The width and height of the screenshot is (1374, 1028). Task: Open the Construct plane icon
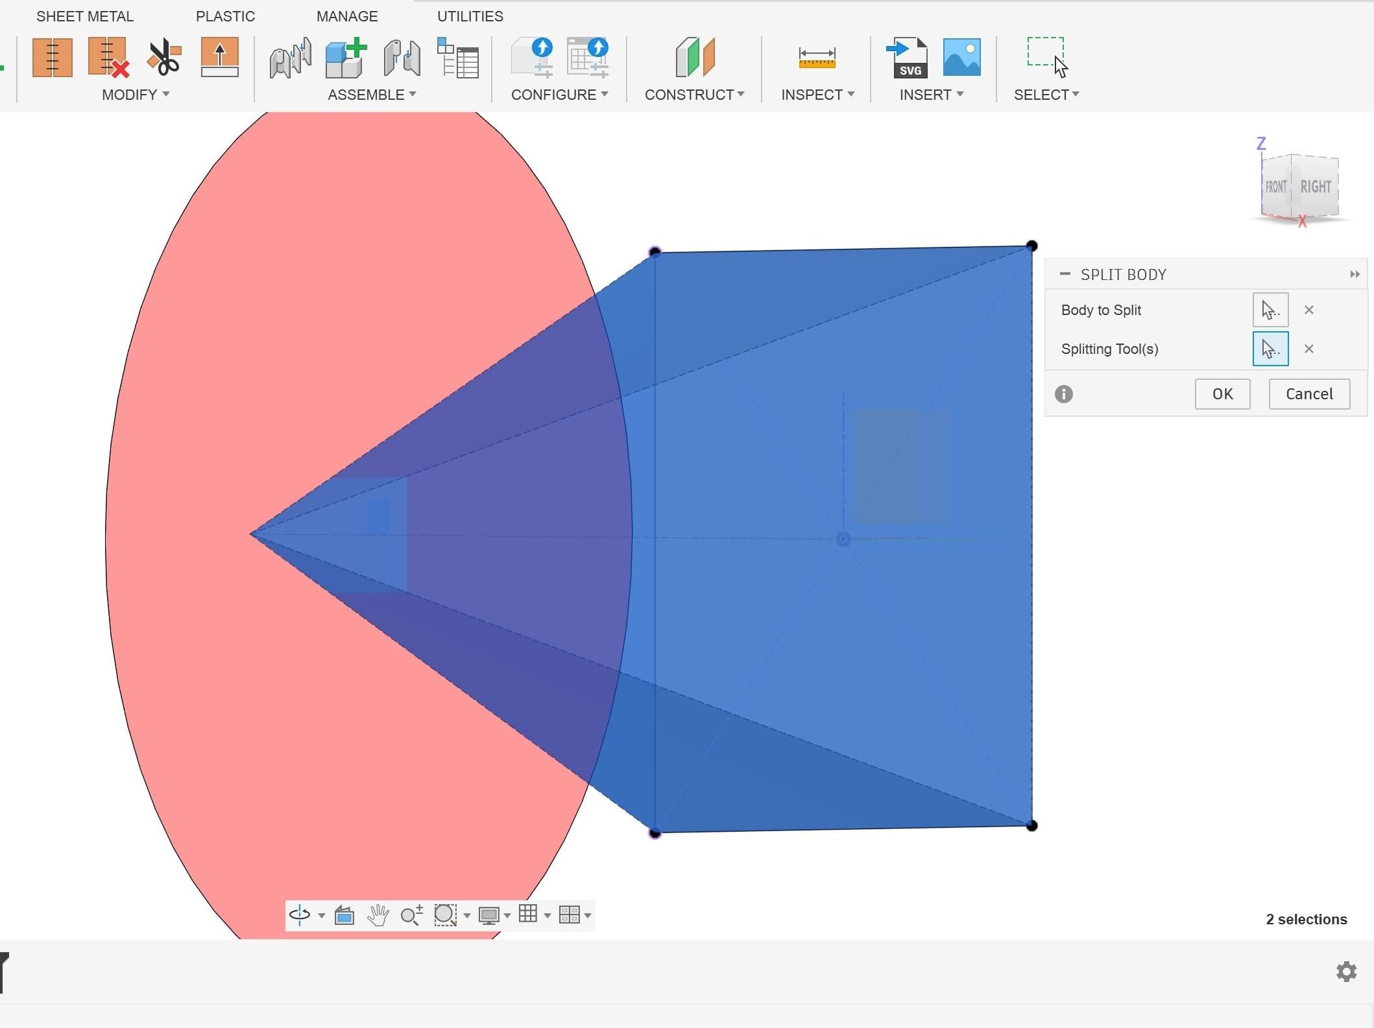click(695, 58)
